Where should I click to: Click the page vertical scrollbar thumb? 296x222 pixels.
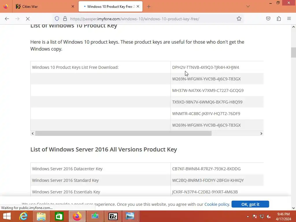click(293, 52)
